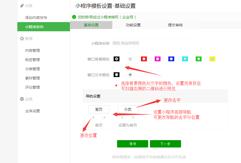The width and height of the screenshot is (241, 163).
Task: Choose white window text color
Action: [x=130, y=75]
